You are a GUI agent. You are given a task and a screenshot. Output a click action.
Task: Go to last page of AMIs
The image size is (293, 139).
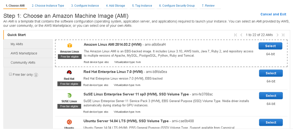click(x=283, y=35)
